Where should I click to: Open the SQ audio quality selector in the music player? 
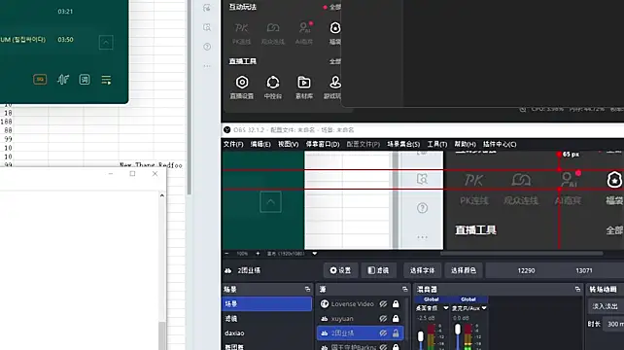pyautogui.click(x=40, y=80)
